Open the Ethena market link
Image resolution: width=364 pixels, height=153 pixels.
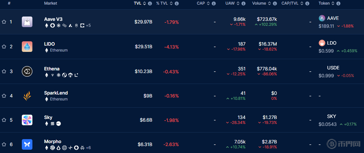coord(52,69)
